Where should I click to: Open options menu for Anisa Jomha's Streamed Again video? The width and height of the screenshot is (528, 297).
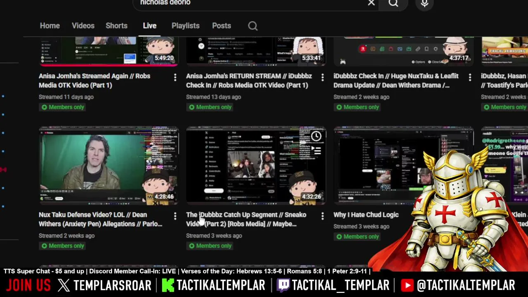click(175, 77)
